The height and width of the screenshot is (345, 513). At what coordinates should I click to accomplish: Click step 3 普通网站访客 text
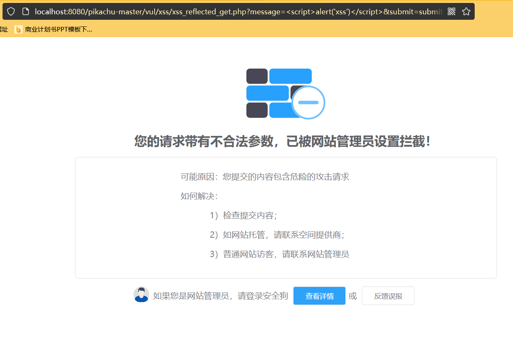click(279, 254)
